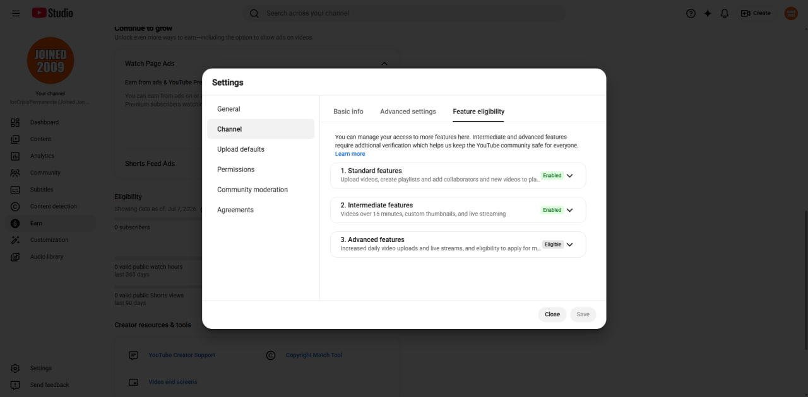
Task: Open the Video end screens link
Action: (x=173, y=382)
